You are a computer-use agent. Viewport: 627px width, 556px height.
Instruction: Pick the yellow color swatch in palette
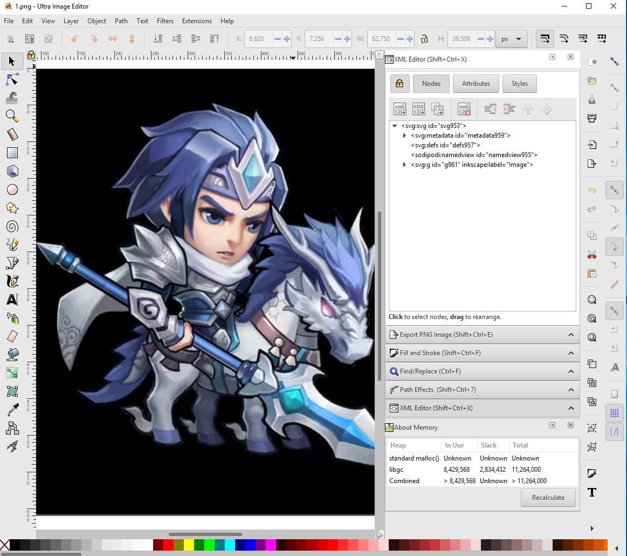(189, 545)
